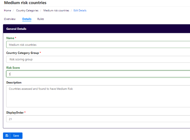Viewport: 190px width, 140px height.
Task: Select Edit Details breadcrumb item
Action: coord(80,10)
